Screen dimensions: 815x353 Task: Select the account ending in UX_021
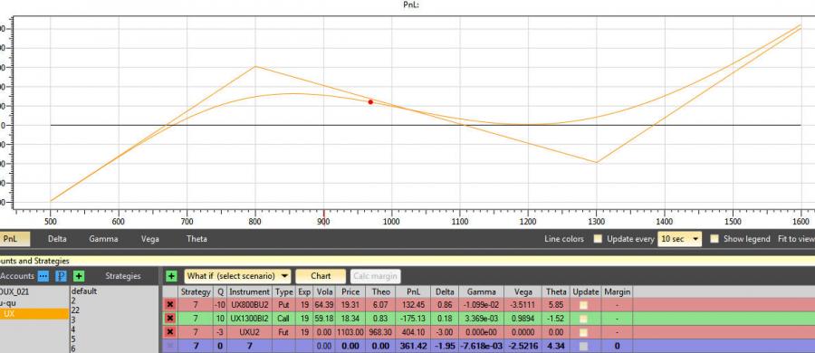pyautogui.click(x=34, y=292)
